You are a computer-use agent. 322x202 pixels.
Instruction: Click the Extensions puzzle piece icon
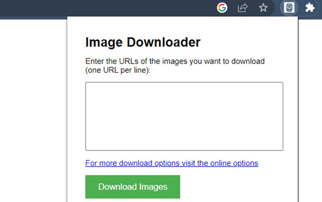point(310,8)
